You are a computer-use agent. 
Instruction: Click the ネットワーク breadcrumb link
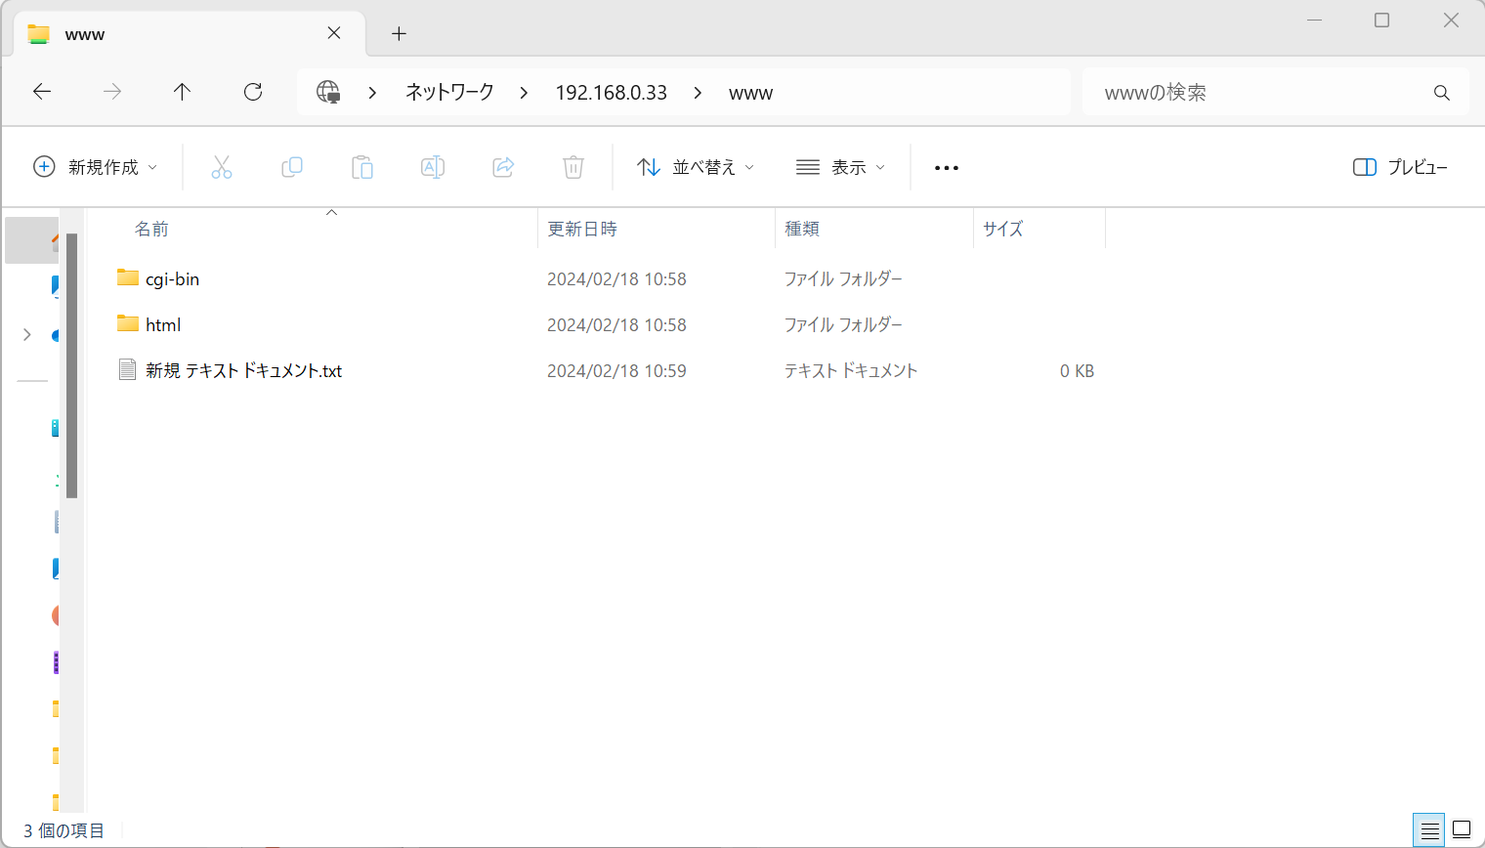pos(449,92)
